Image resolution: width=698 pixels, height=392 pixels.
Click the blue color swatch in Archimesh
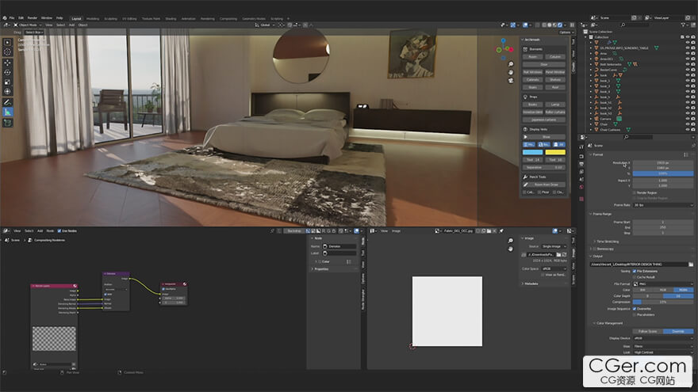(x=532, y=152)
